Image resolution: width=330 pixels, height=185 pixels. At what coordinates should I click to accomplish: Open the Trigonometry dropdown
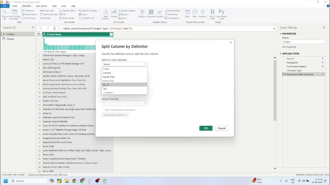pyautogui.click(x=173, y=11)
